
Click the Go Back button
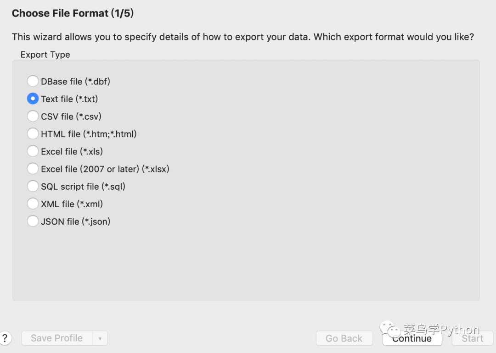(x=344, y=338)
